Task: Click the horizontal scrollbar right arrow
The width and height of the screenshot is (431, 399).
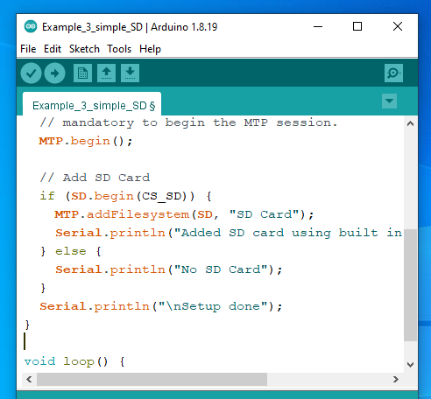Action: [x=396, y=379]
